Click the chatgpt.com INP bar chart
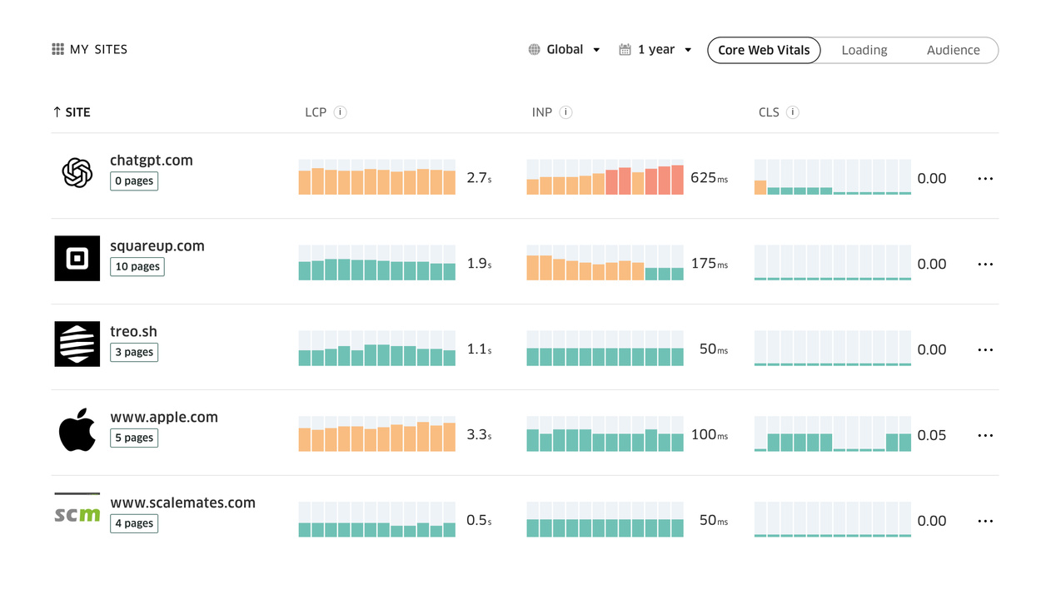Viewport: 1046px width, 594px height. (x=605, y=178)
